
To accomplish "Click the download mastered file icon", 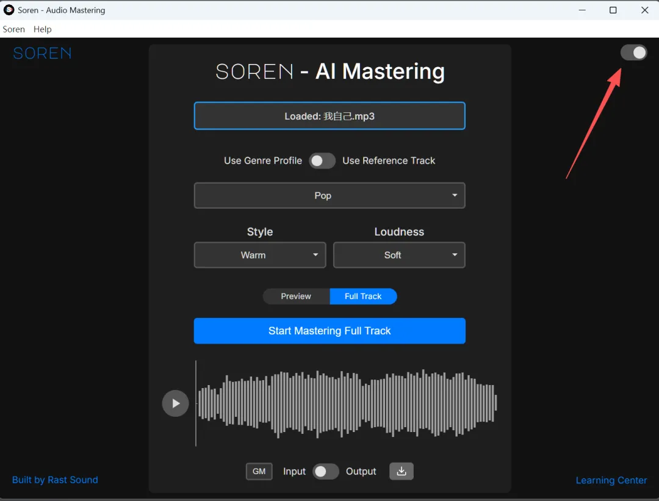I will click(402, 471).
